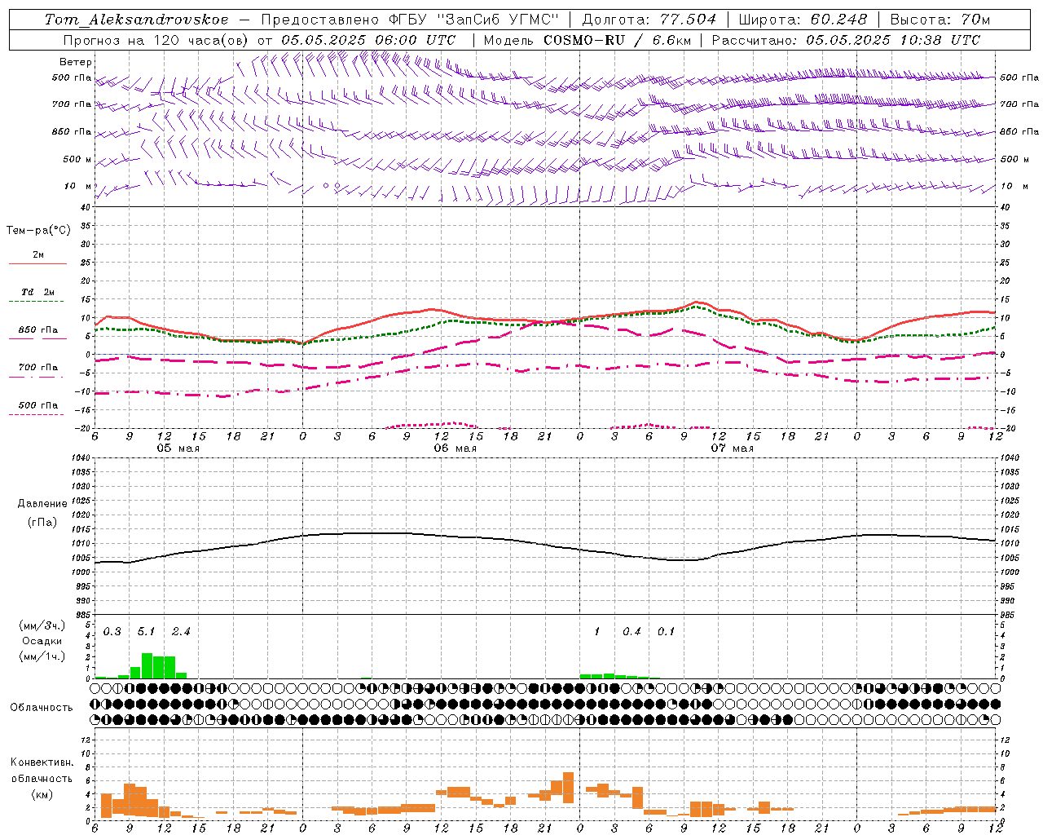
Task: Click the 500 гПа temperature legend entry
Action: 38,405
